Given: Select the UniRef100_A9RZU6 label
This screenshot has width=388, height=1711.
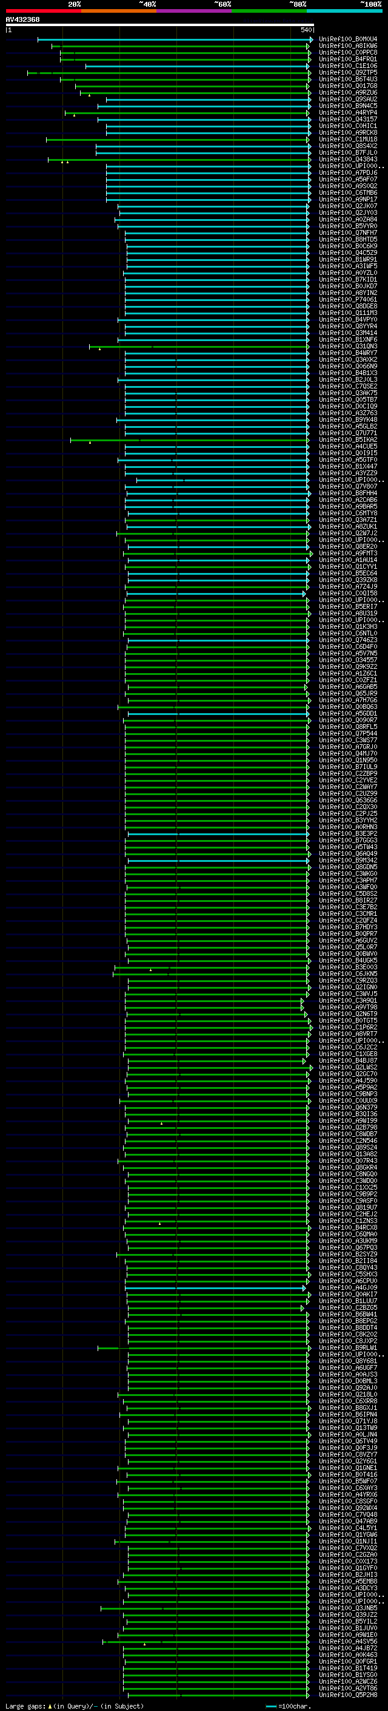Looking at the screenshot, I should pos(348,92).
